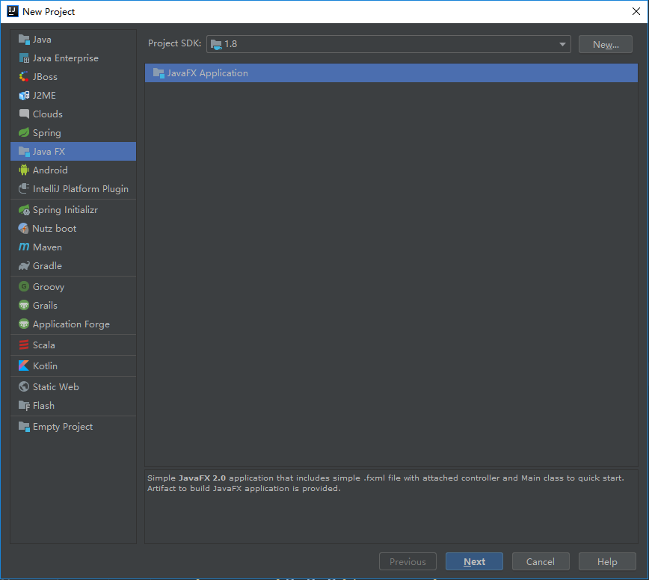649x580 pixels.
Task: Close the New Project dialog
Action: tap(636, 11)
